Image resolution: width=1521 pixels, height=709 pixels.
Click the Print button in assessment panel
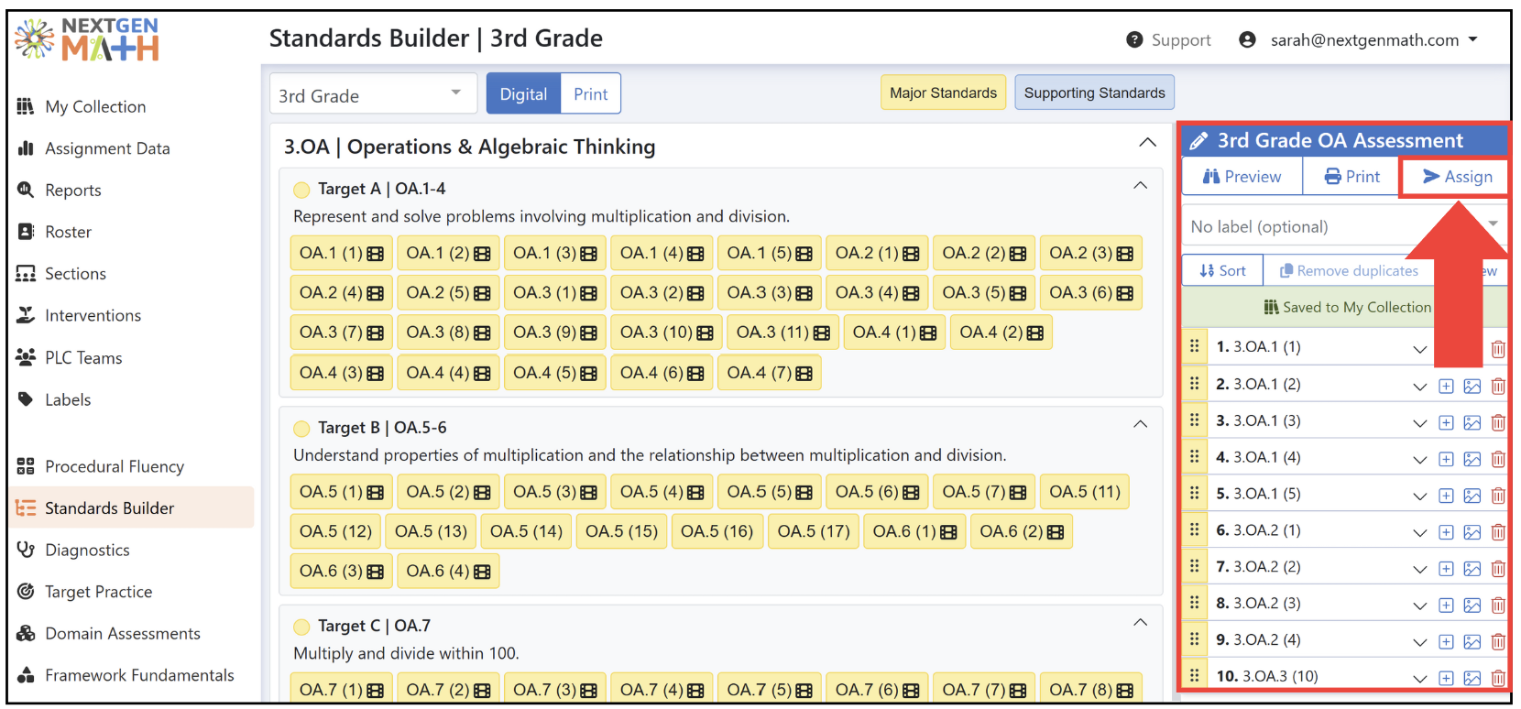(1351, 176)
